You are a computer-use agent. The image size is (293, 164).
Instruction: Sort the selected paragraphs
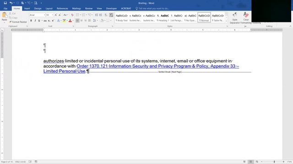click(x=106, y=15)
